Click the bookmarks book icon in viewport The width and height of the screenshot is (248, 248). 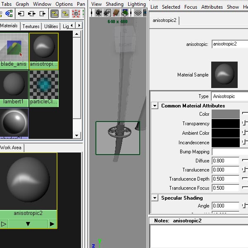click(116, 13)
